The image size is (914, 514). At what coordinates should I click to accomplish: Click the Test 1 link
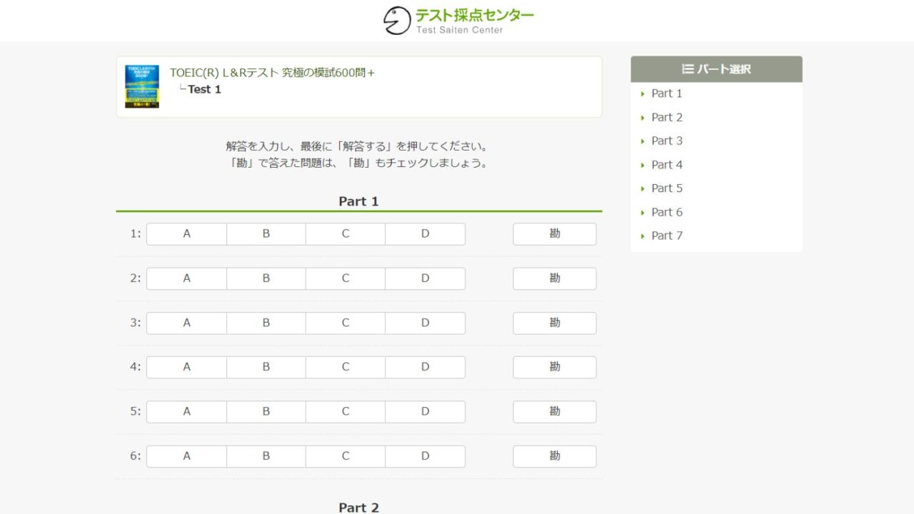pos(204,89)
